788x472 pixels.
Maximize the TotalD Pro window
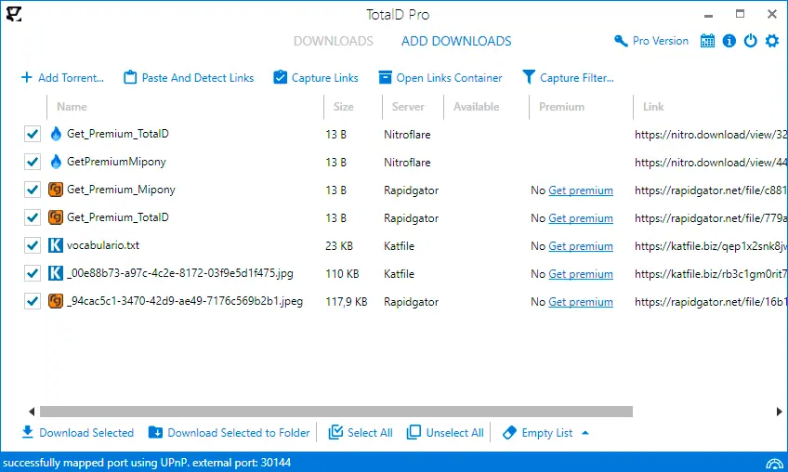(x=740, y=14)
